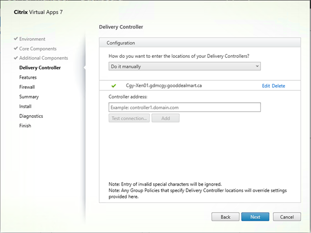Select the Summary step

[29, 97]
